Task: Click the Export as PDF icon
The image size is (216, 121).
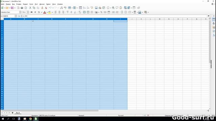Action: pos(18,8)
